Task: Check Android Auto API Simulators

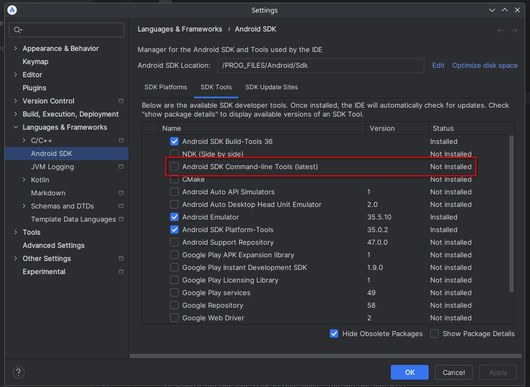Action: click(174, 192)
